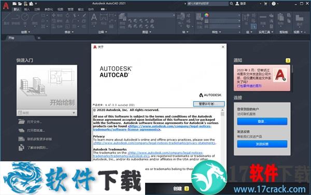311x195 pixels.
Task: Switch to the 管理 Manage ribbon tab
Action: 70,9
